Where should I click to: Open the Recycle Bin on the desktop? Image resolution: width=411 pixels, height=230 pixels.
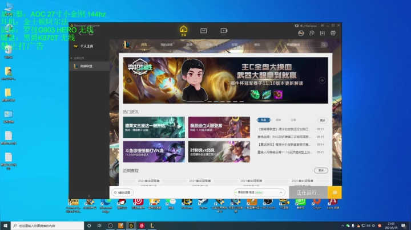(x=9, y=52)
